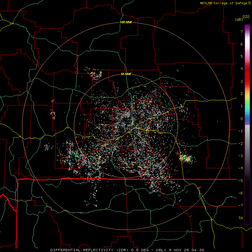252x252 pixels.
Task: Click the 0 value on the color scale
Action: pyautogui.click(x=242, y=119)
